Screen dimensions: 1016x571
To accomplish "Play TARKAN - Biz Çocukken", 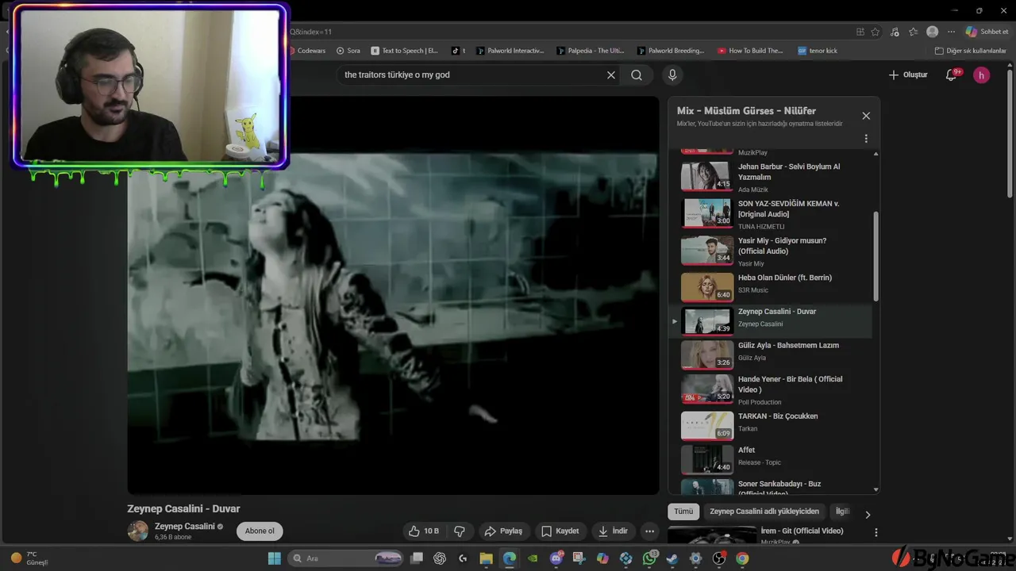I will 770,425.
